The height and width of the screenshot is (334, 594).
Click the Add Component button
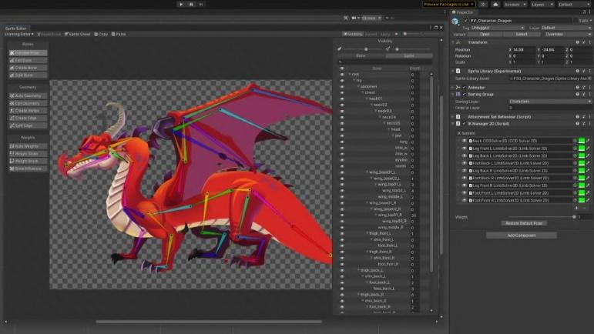(x=522, y=235)
